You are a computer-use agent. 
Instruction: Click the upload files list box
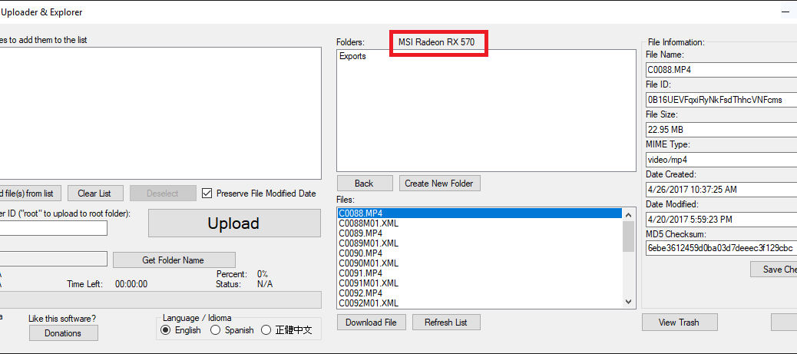[x=160, y=113]
